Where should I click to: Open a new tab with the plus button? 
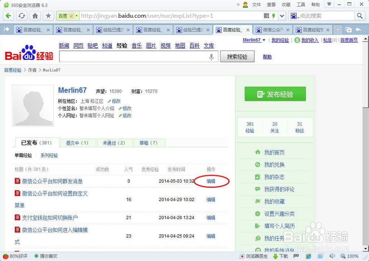(x=338, y=30)
